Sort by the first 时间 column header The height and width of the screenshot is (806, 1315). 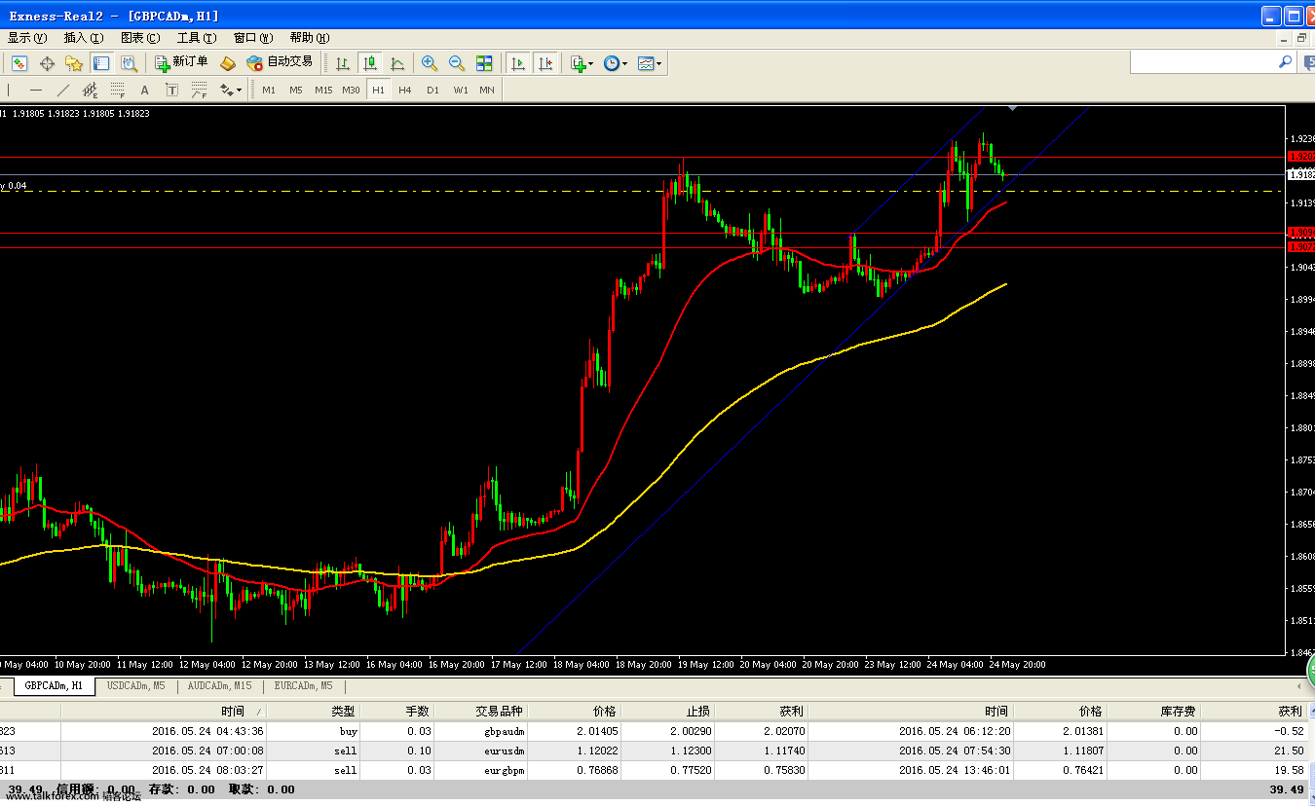163,712
